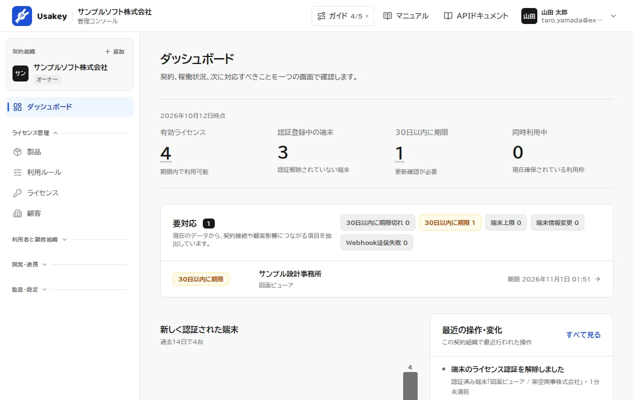
Task: Click the arrow beside 期限 2026年11月1日
Action: point(597,279)
